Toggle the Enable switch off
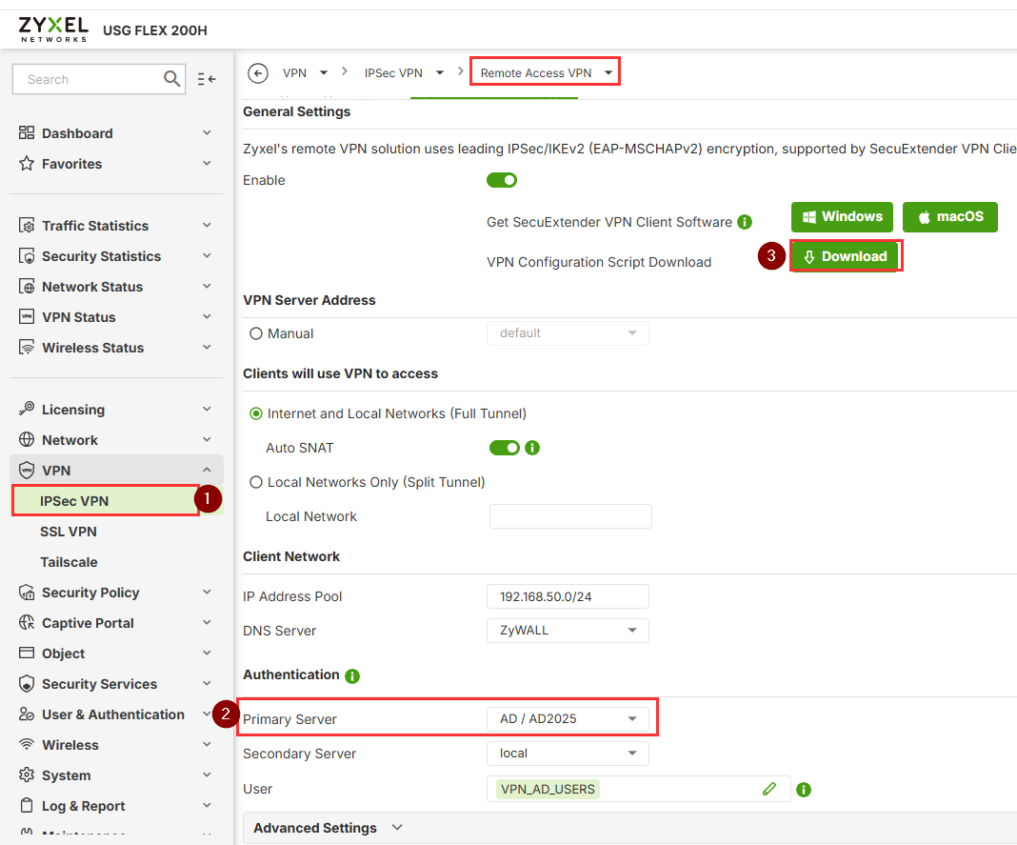This screenshot has height=845, width=1017. [x=502, y=180]
